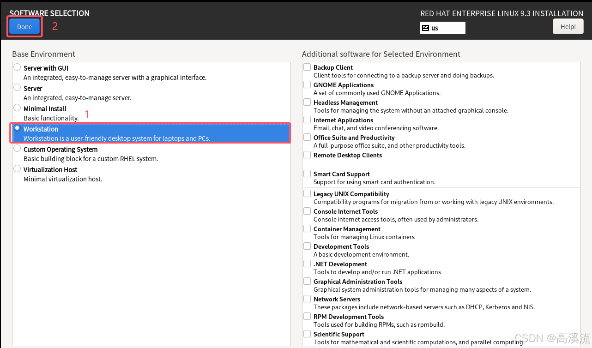
Task: Tick the Headless Management checkbox
Action: point(307,102)
